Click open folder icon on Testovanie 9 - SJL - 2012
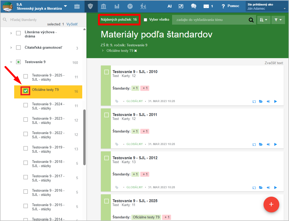This screenshot has height=221, width=289. [x=261, y=187]
